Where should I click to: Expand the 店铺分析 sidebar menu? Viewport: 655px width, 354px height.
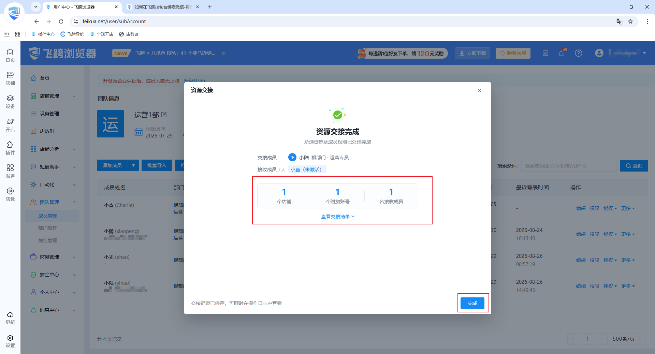coord(53,149)
